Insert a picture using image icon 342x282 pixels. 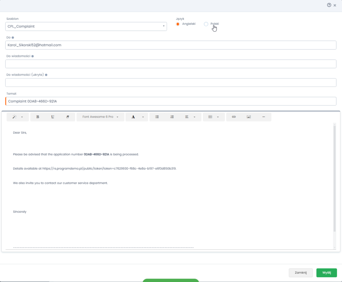click(248, 117)
